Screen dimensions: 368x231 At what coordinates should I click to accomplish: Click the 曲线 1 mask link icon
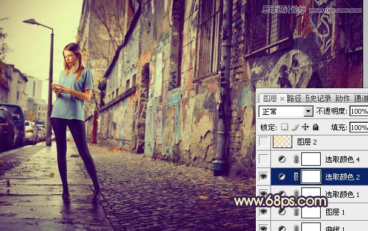pos(296,228)
